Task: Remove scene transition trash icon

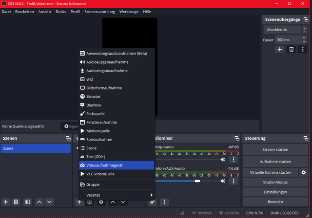Action: tap(292, 49)
